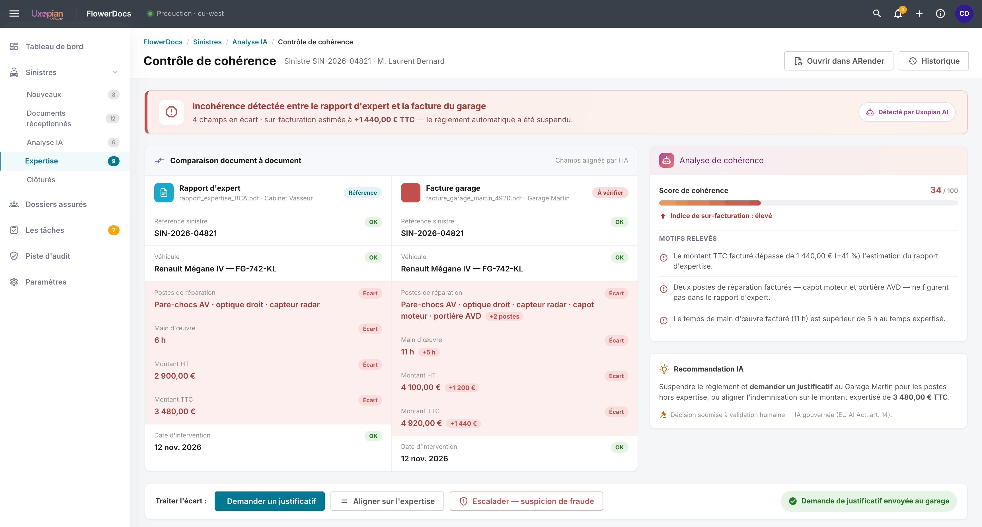Go to FlowerDocs breadcrumb link

[x=163, y=42]
